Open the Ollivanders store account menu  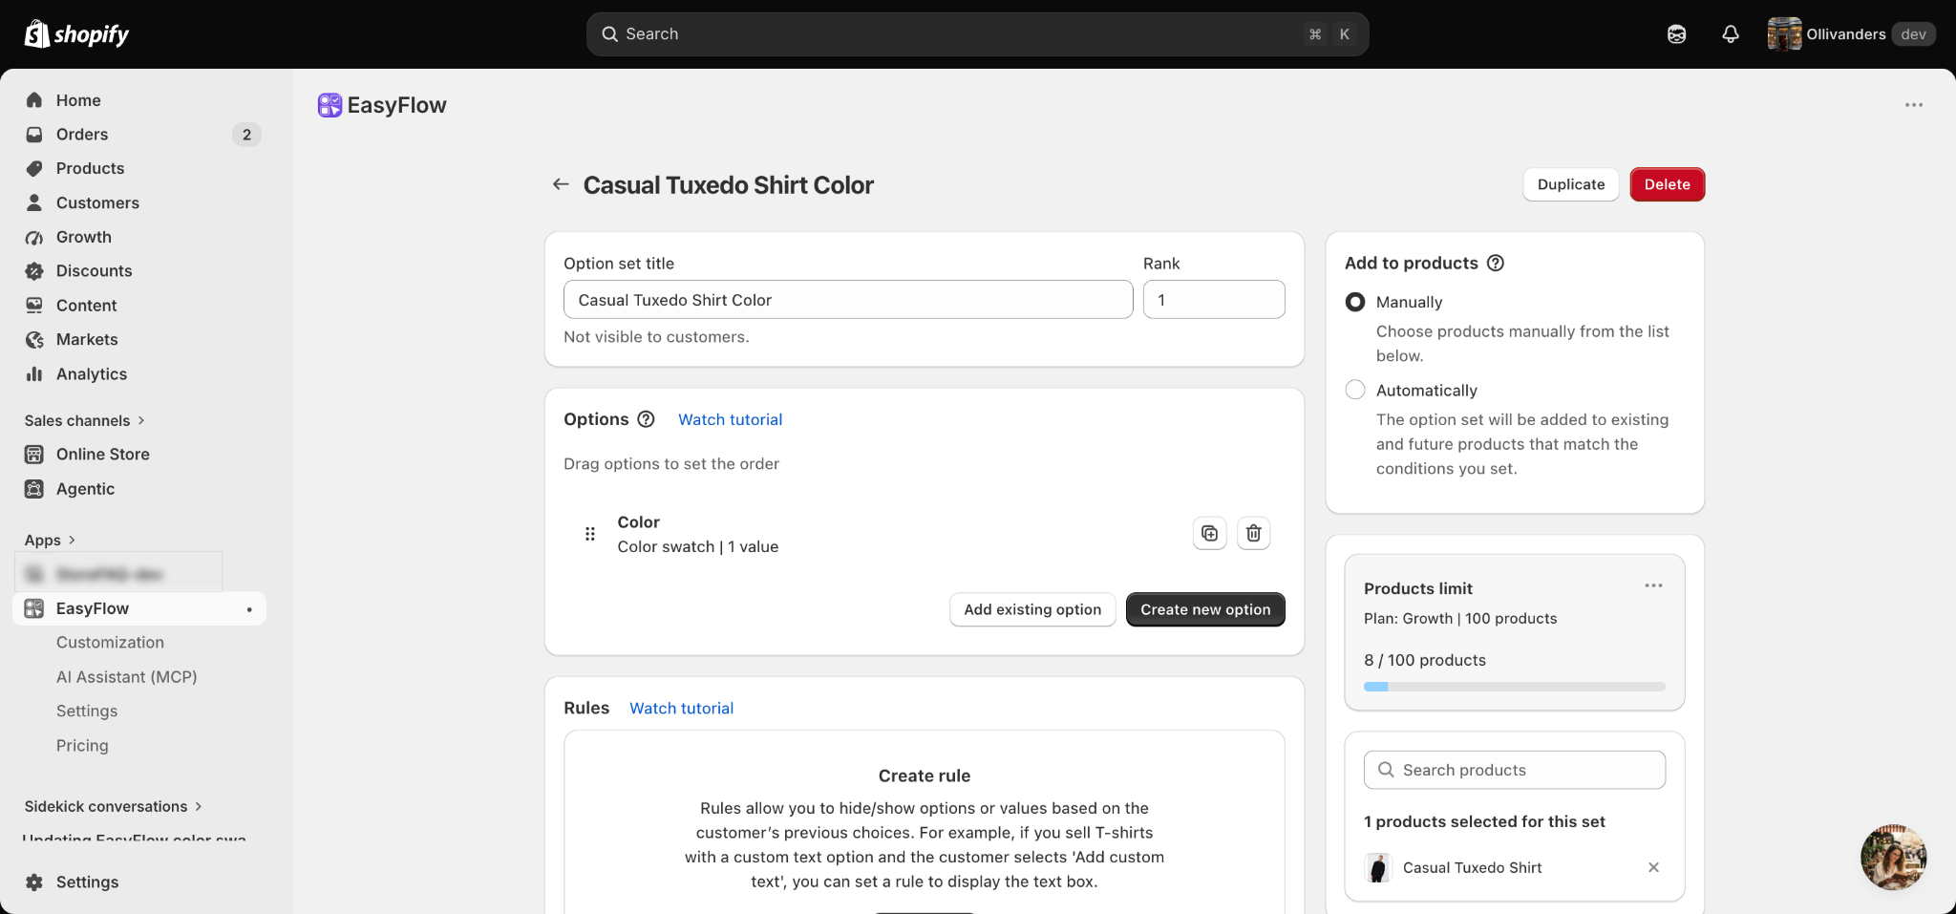click(x=1851, y=34)
